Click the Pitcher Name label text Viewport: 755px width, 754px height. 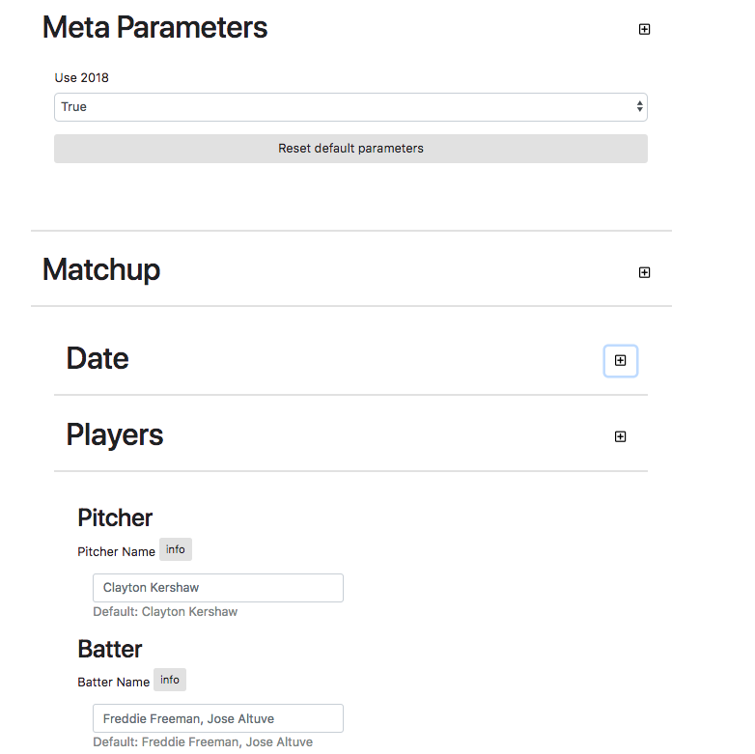point(116,551)
